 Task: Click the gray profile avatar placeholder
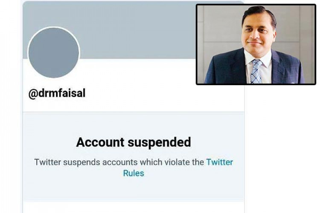[54, 53]
